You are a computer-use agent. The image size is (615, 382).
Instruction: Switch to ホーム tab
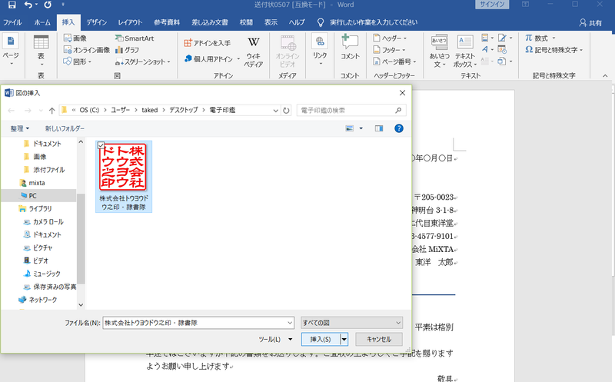click(42, 22)
